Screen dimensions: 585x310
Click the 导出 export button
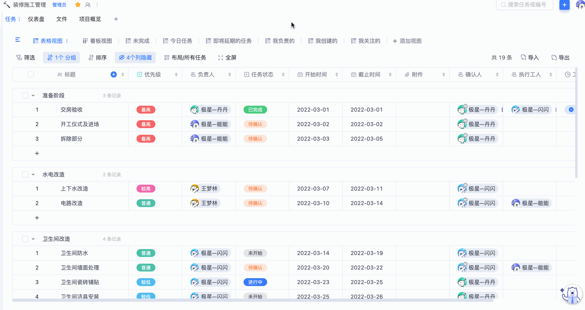point(561,58)
